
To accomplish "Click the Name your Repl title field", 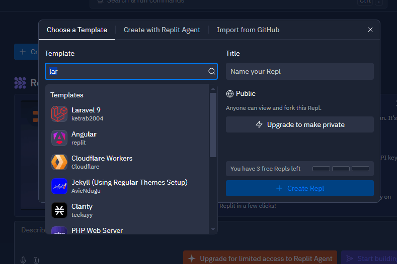I will click(x=300, y=71).
